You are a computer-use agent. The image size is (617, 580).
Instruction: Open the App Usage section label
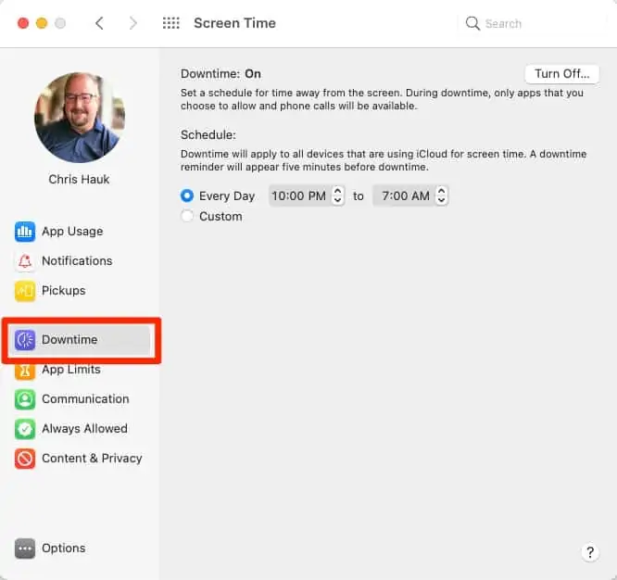click(72, 232)
